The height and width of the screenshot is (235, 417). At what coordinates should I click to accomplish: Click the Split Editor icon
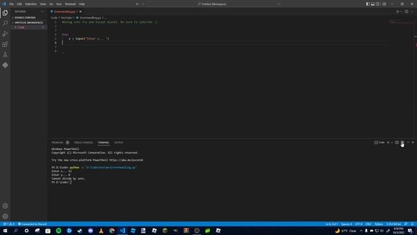click(x=407, y=12)
